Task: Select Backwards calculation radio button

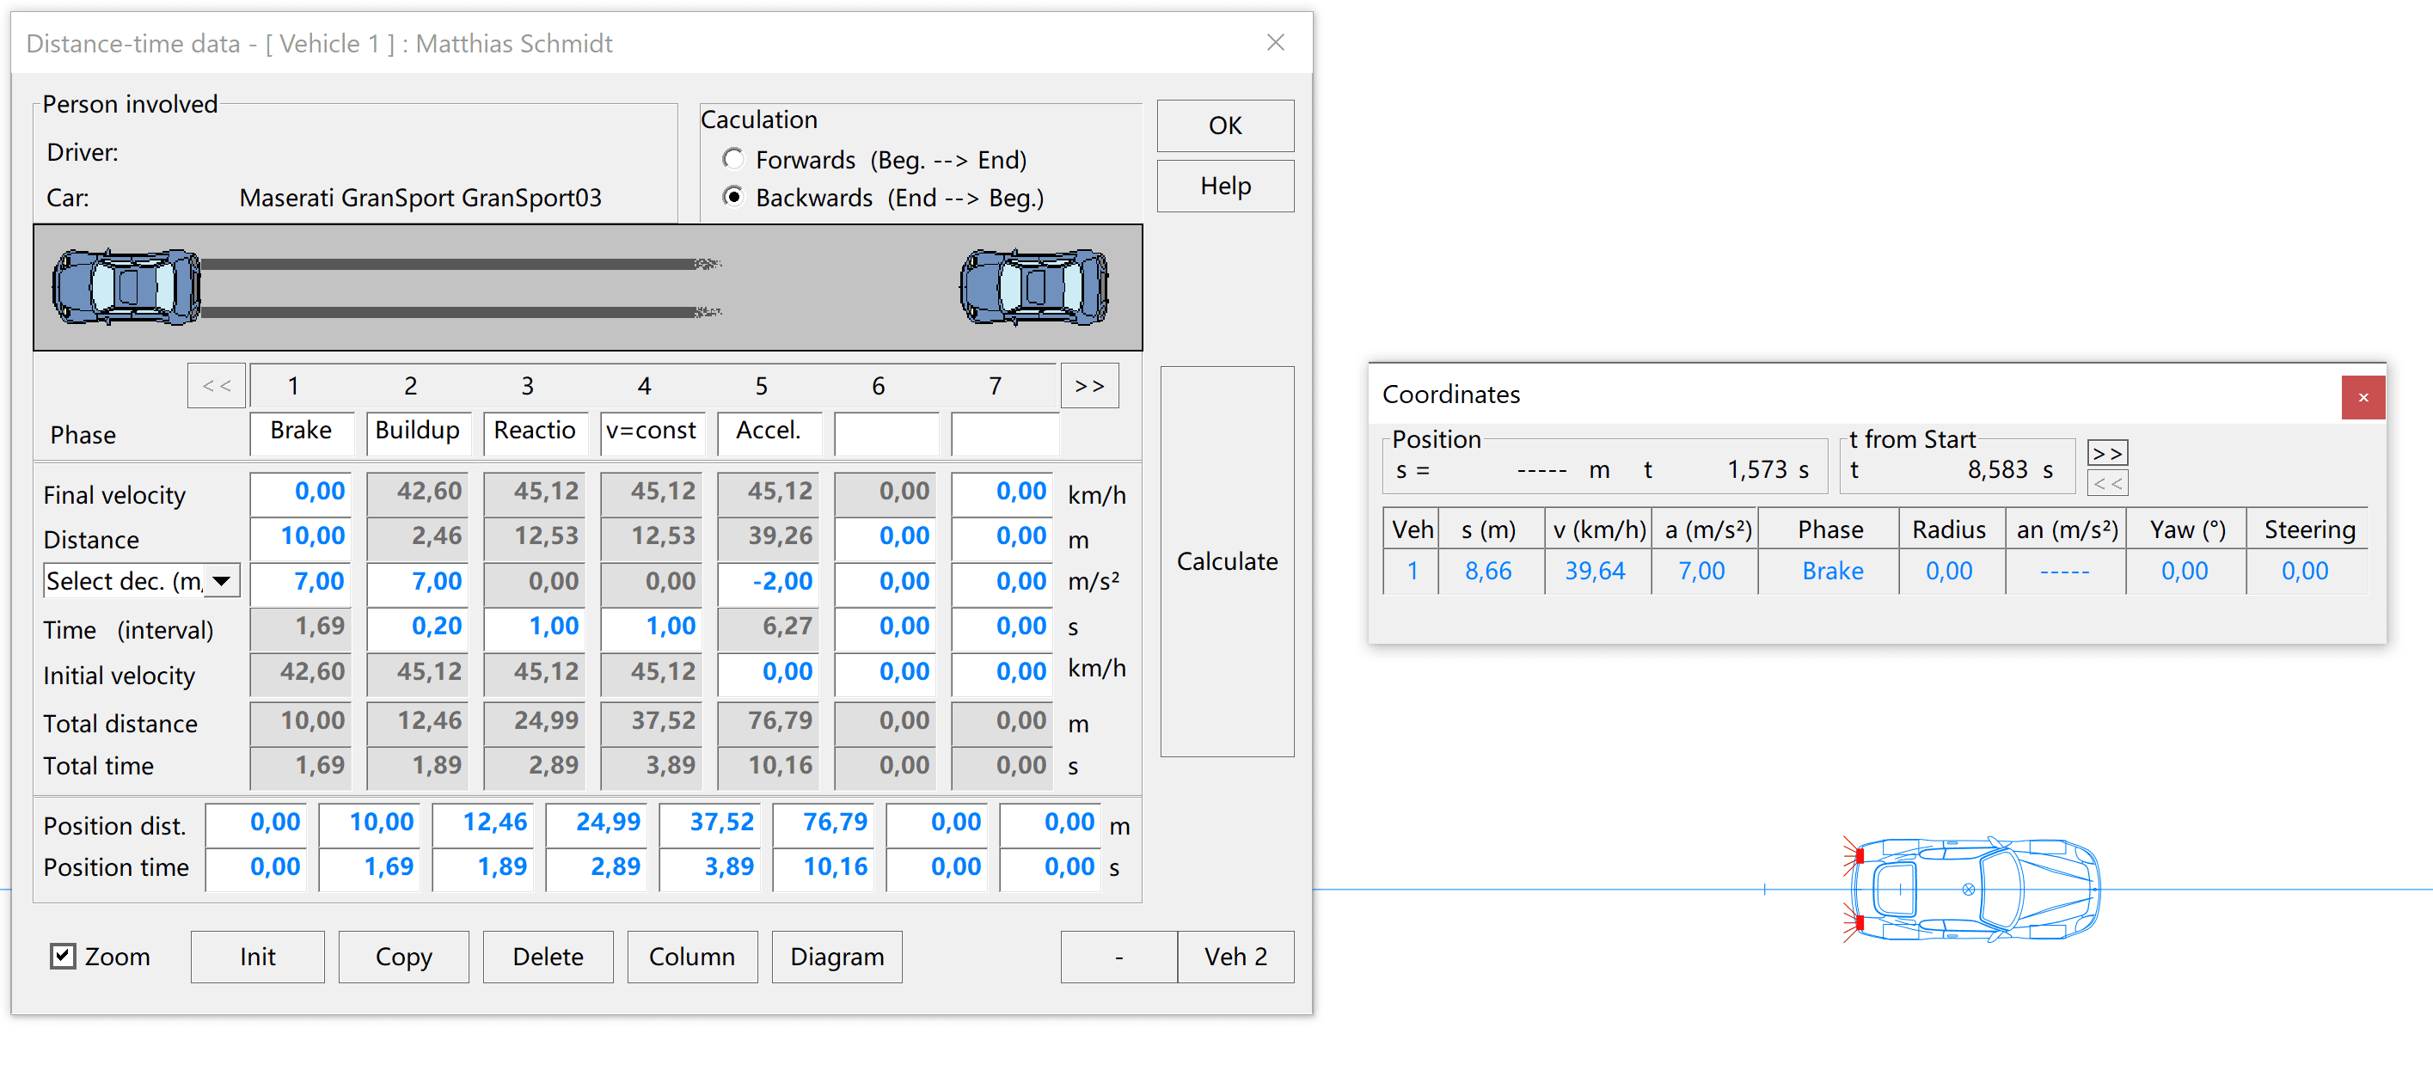Action: pos(733,197)
